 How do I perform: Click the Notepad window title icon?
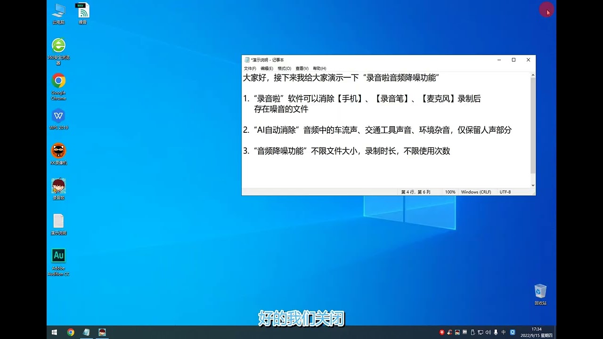247,60
